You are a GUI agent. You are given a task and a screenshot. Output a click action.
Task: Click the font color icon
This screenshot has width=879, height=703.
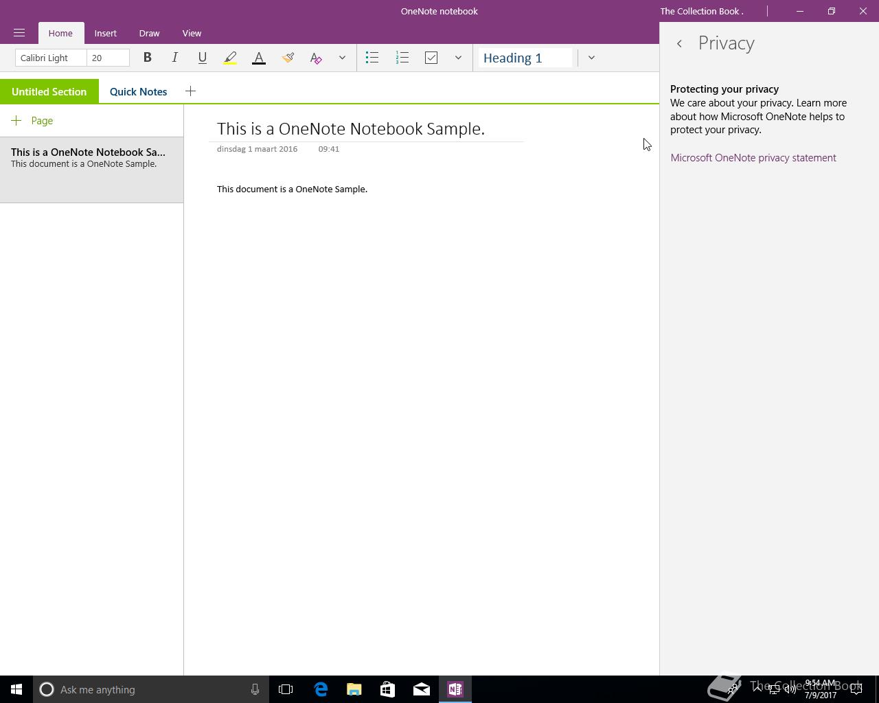click(259, 58)
